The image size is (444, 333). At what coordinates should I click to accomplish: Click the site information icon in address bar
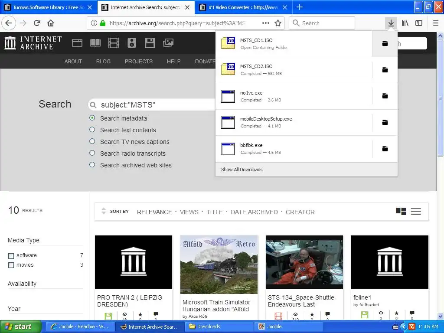tap(94, 23)
